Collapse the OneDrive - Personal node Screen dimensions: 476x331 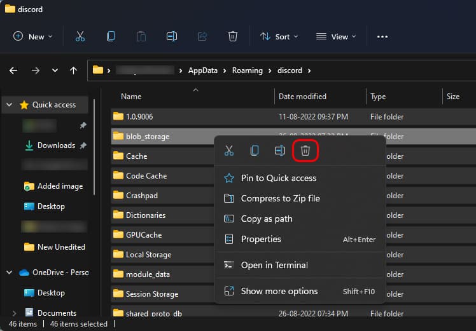tap(10, 273)
